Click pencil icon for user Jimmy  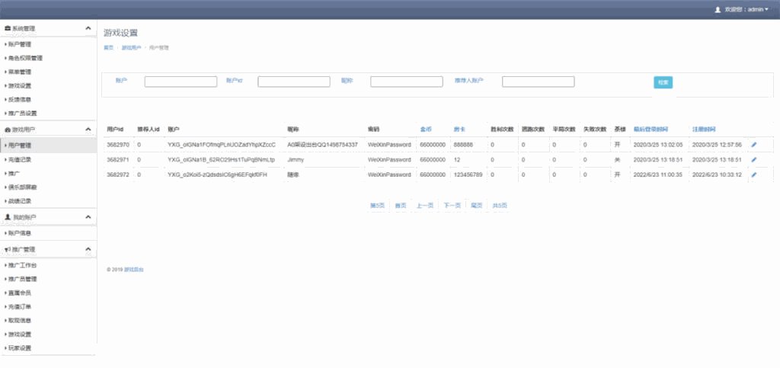753,160
